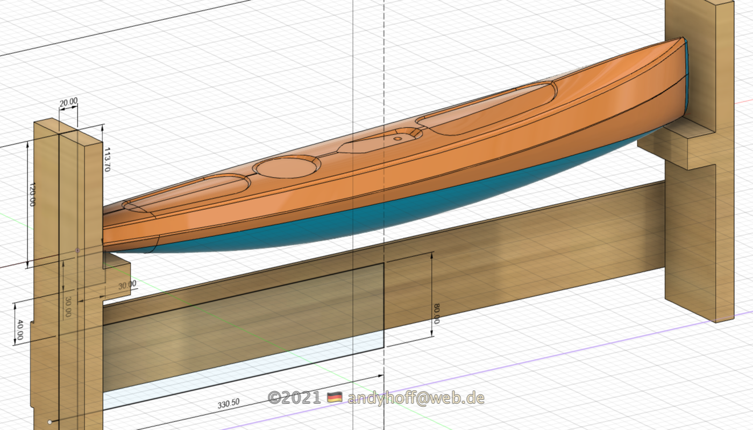The height and width of the screenshot is (430, 753).
Task: Click the right wooden support post
Action: pyautogui.click(x=699, y=215)
